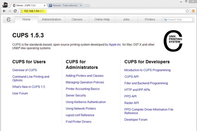Open the Printers navigation tab
The width and height of the screenshot is (197, 131).
point(150,20)
